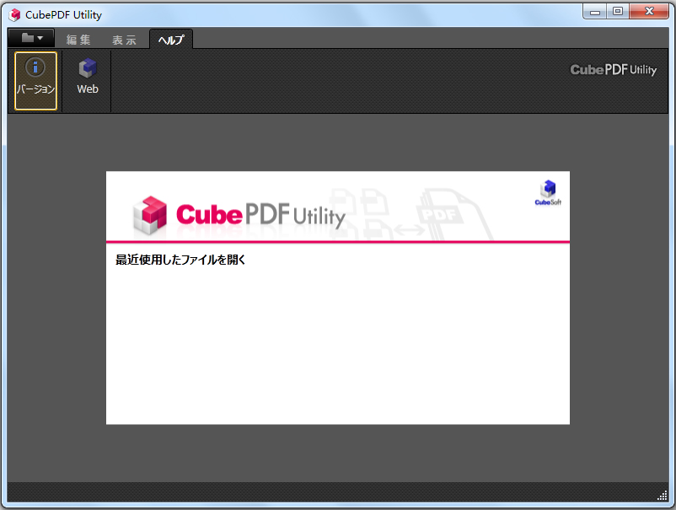Image resolution: width=676 pixels, height=510 pixels.
Task: Open the バージョン (Version) info button
Action: (35, 81)
